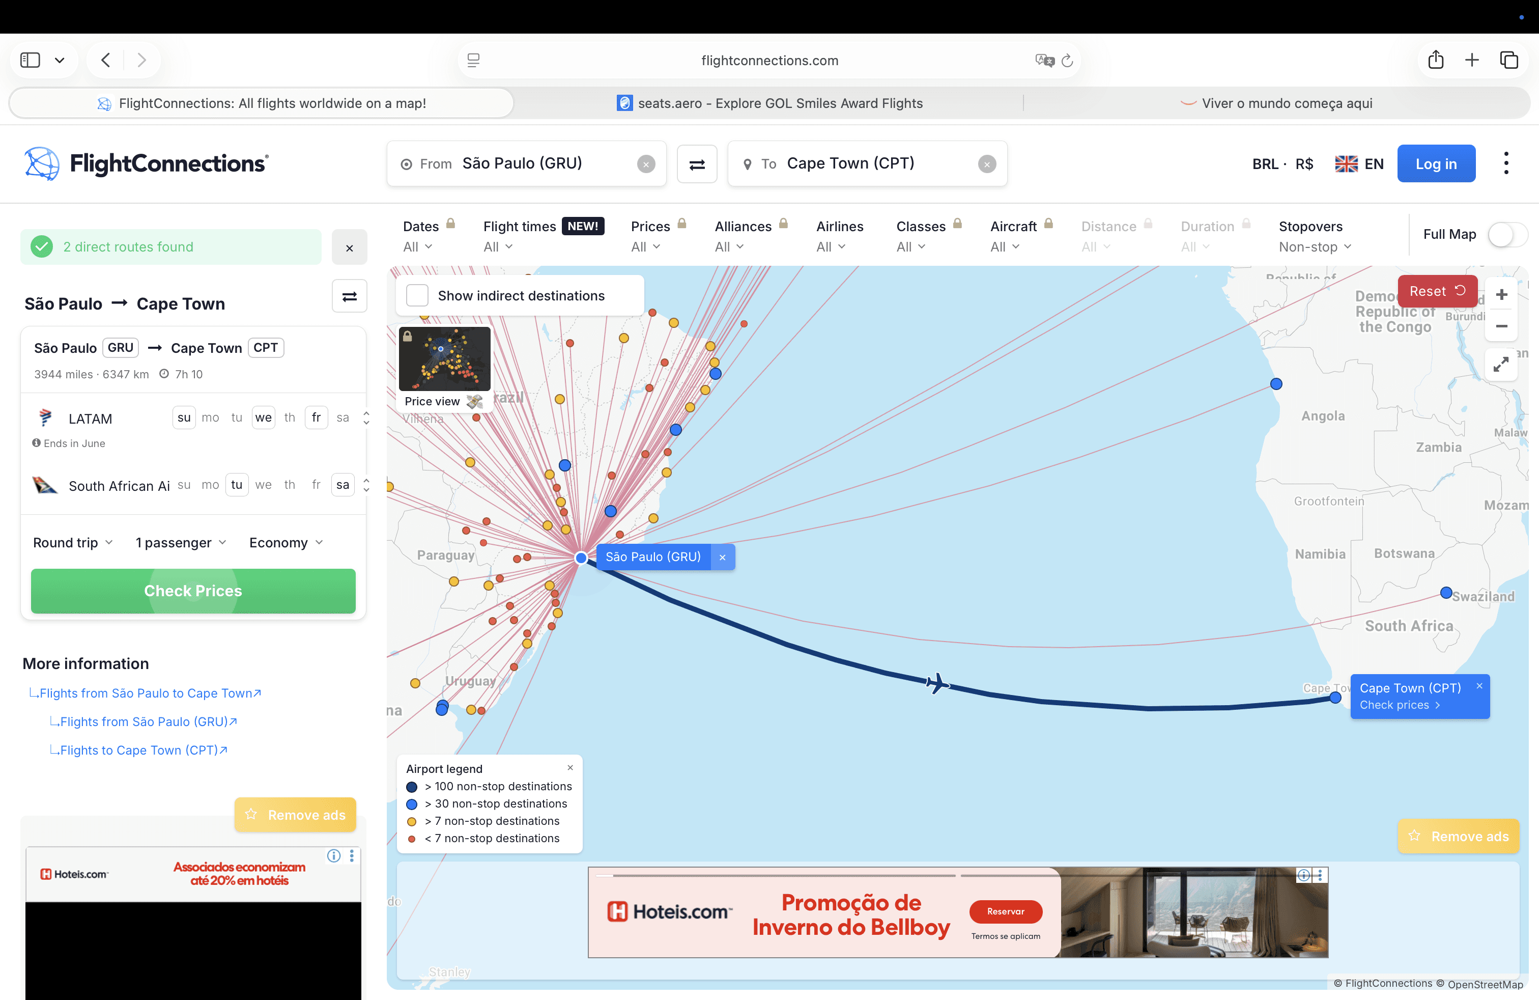Click Remove ads button in left sidebar
1539x1000 pixels.
click(x=296, y=814)
